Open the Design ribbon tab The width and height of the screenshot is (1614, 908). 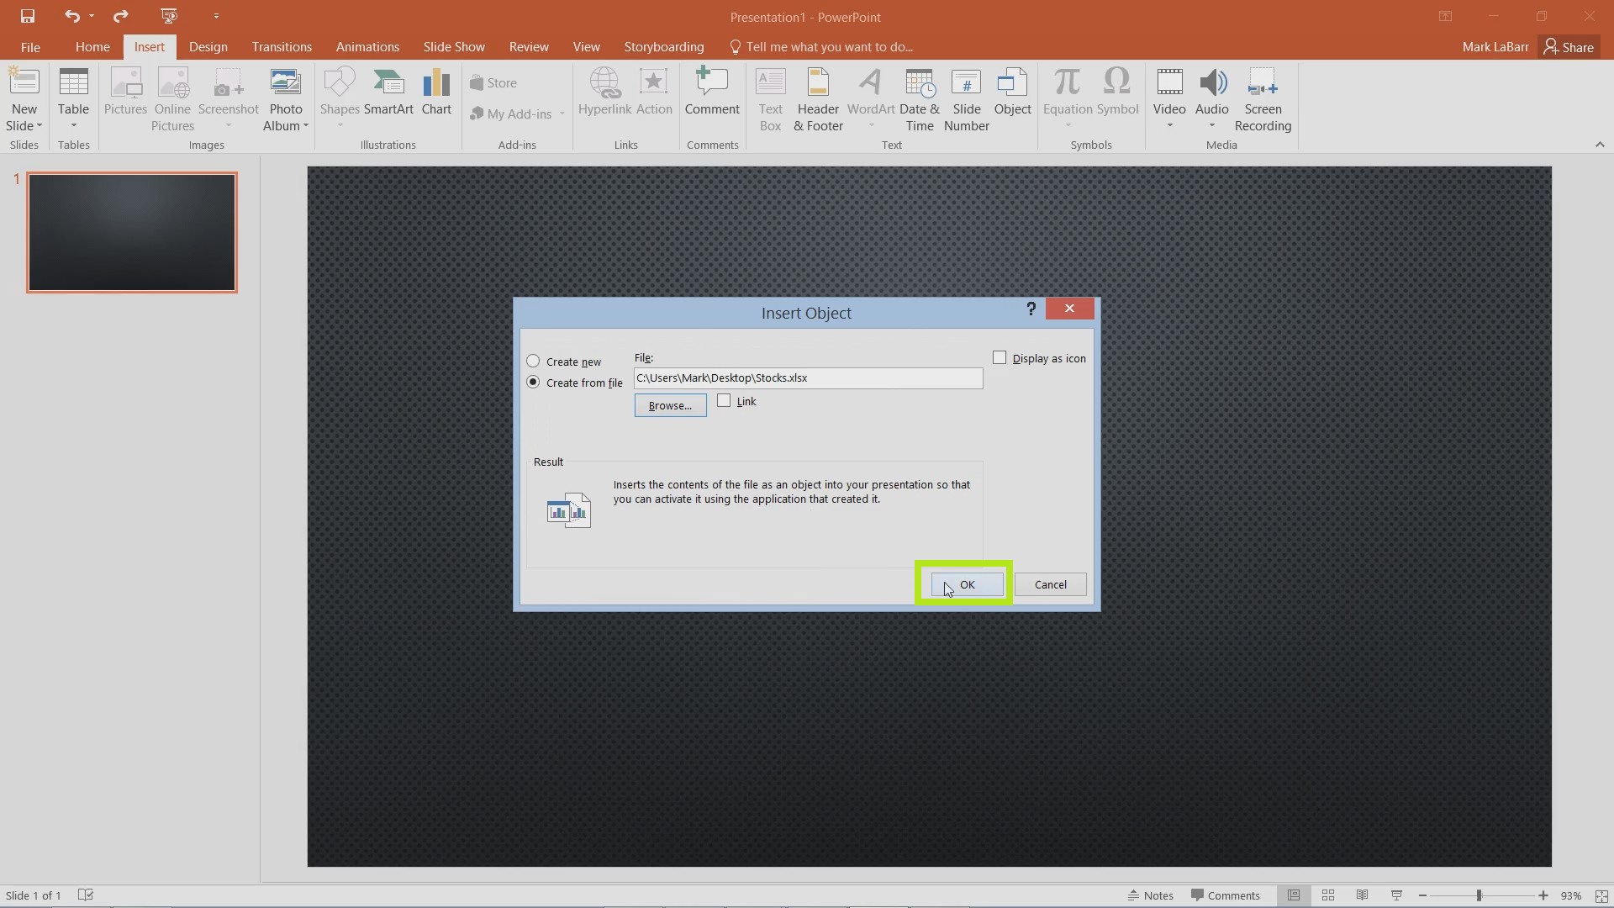pos(208,46)
